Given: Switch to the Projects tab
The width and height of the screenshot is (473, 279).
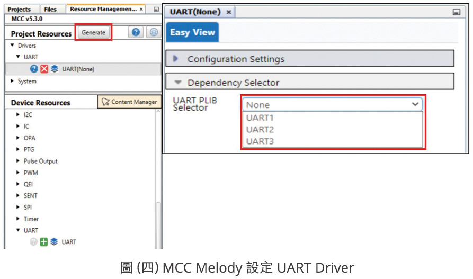Looking at the screenshot, I should point(19,9).
